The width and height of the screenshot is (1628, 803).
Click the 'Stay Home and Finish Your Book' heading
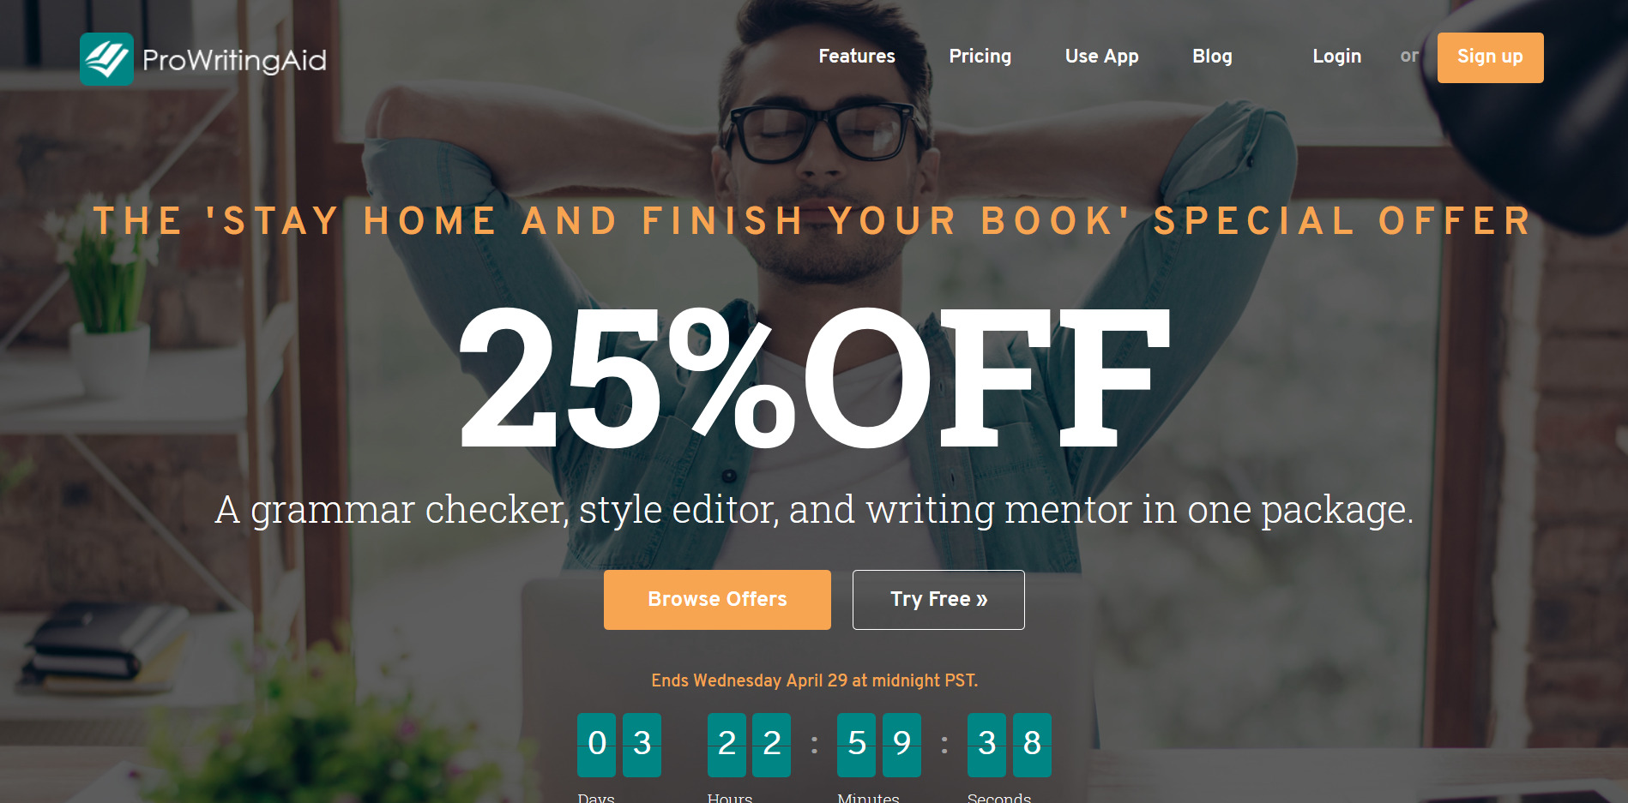click(812, 220)
